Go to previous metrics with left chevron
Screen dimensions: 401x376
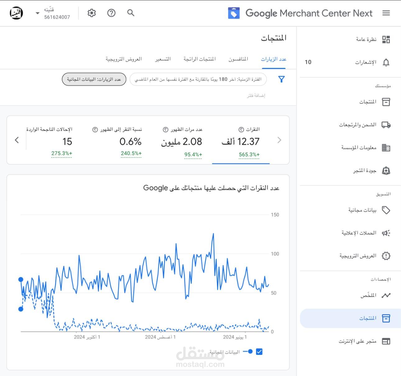17,140
